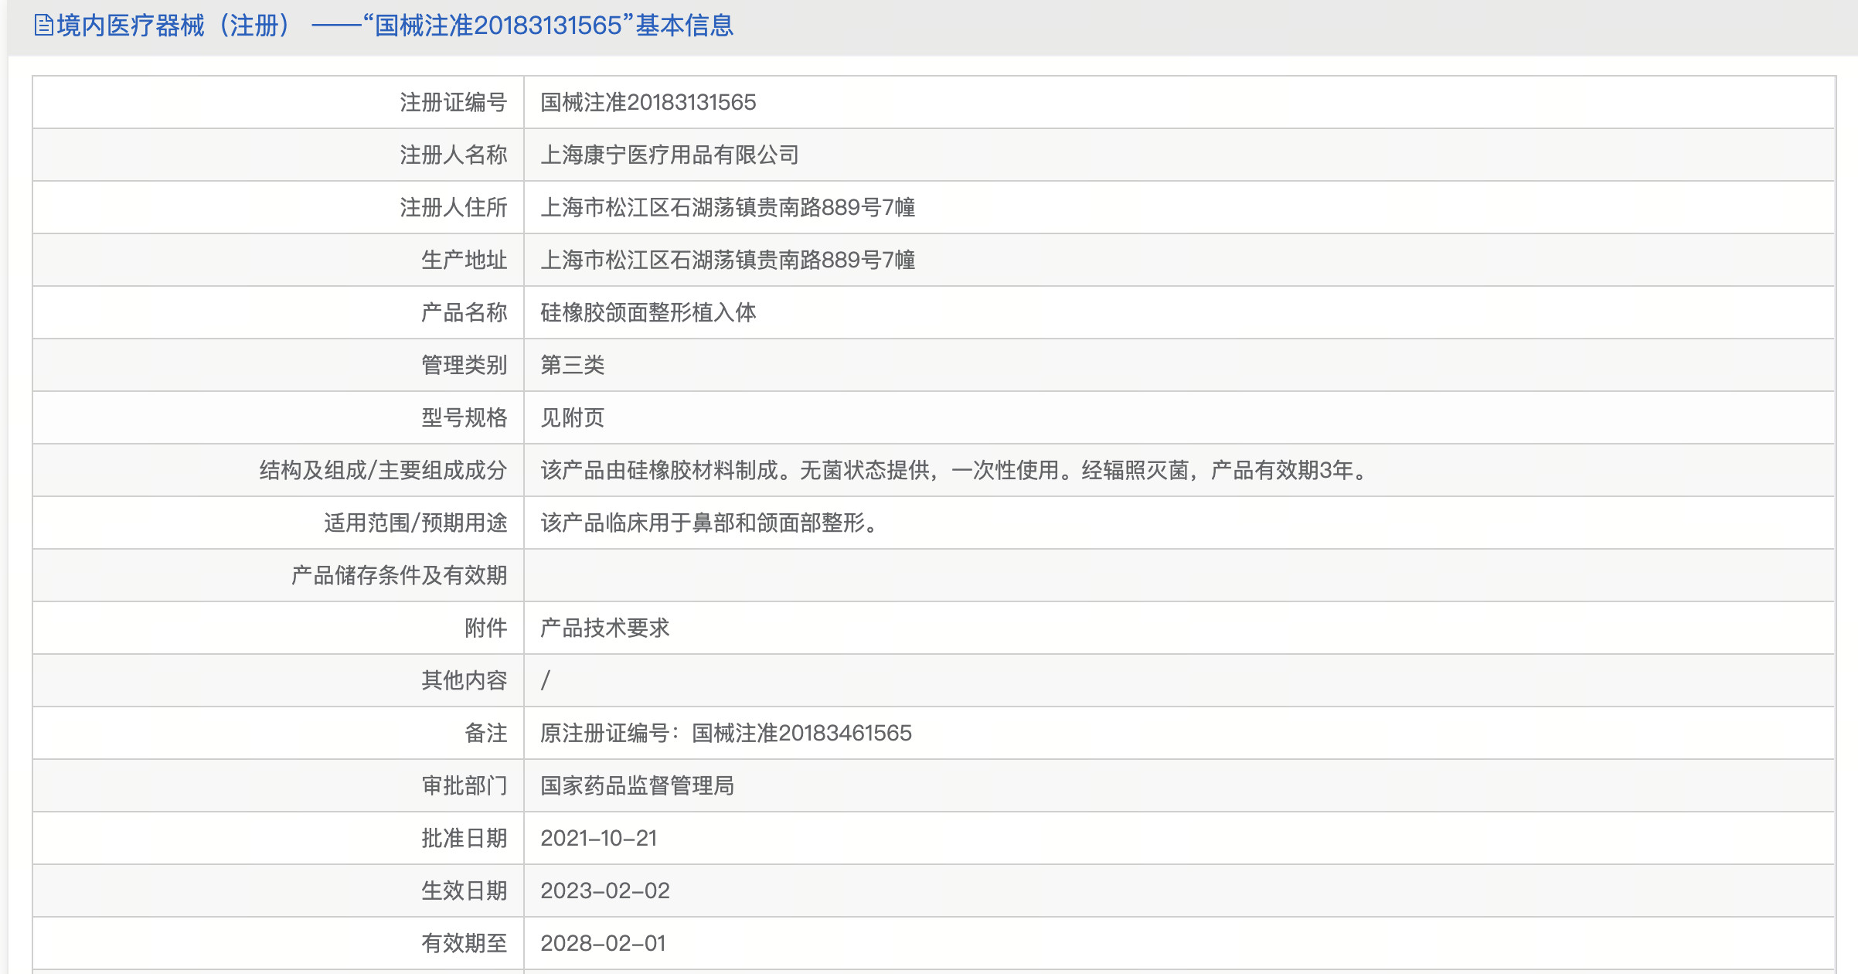Screen dimensions: 1858x974
Task: Select the 产品名称 label
Action: 464,312
